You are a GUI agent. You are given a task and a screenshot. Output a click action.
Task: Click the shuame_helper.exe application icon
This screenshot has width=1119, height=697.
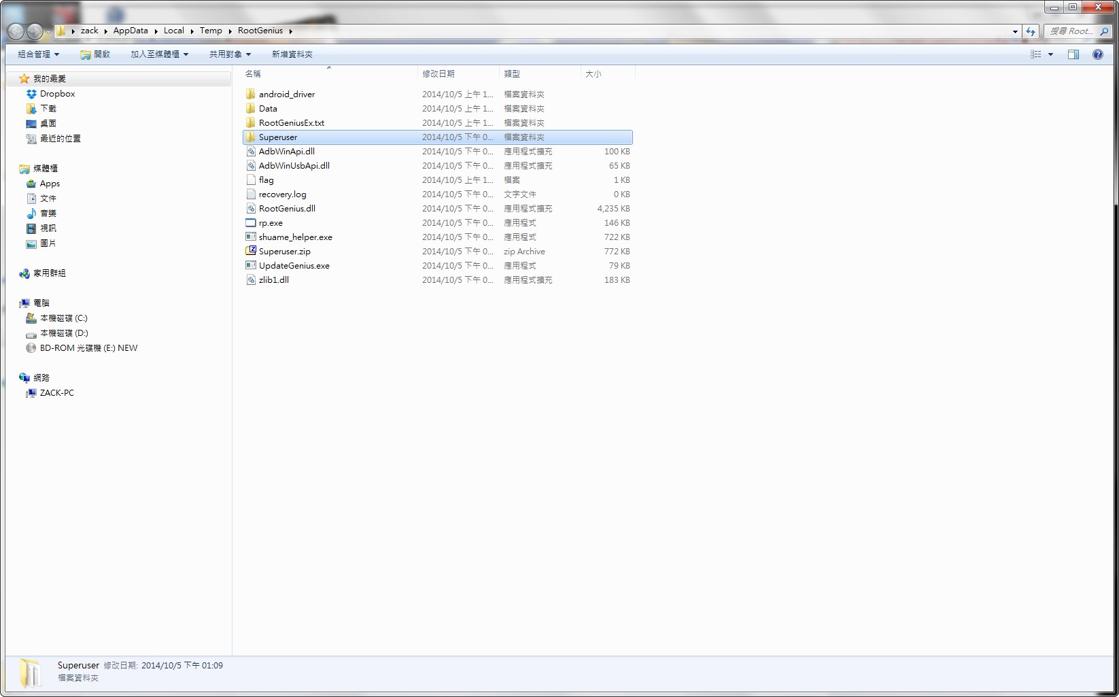click(251, 237)
